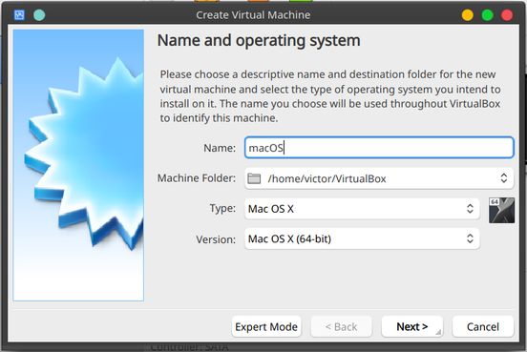Click the window menu icon in title bar
The image size is (527, 352).
(x=19, y=14)
